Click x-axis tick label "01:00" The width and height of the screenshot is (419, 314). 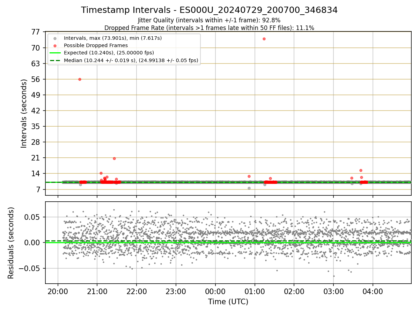click(x=255, y=291)
